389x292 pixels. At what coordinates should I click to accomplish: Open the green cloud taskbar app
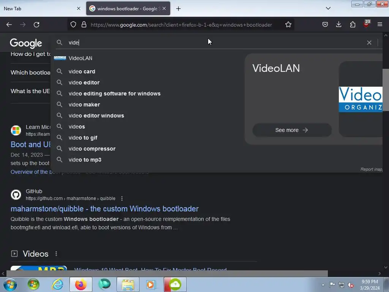tap(175, 284)
